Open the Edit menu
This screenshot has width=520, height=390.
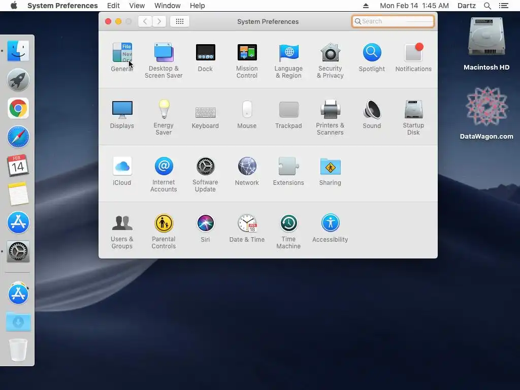[x=113, y=6]
